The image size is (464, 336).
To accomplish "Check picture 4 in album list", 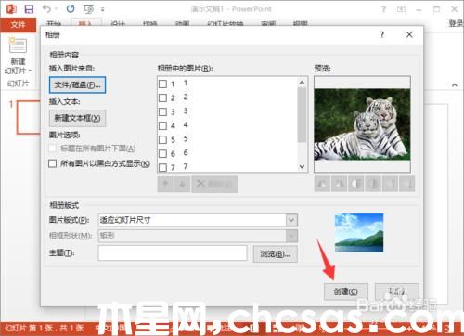I will pyautogui.click(x=162, y=125).
